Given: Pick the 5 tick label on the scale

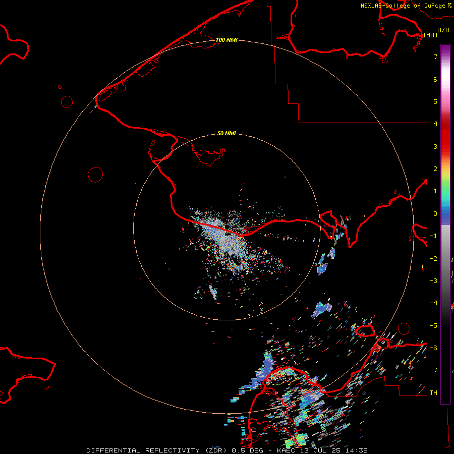Looking at the screenshot, I should point(435,101).
